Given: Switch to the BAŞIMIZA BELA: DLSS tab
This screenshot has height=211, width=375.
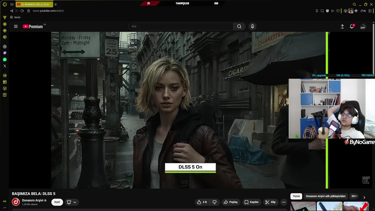Looking at the screenshot, I should [34, 4].
